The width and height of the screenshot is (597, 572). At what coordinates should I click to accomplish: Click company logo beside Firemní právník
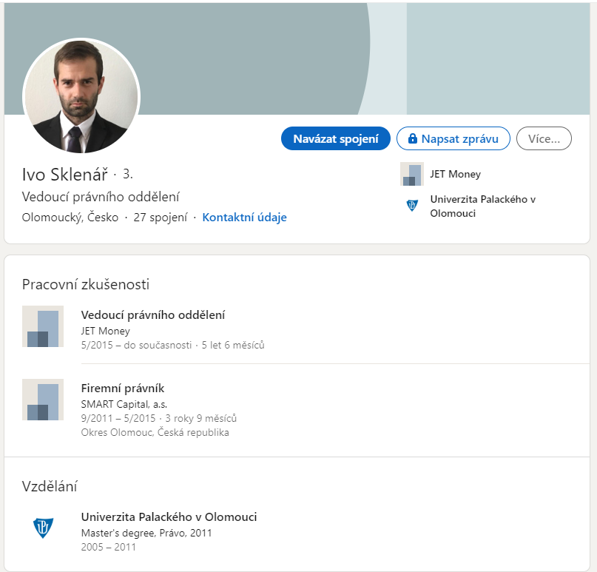click(43, 400)
